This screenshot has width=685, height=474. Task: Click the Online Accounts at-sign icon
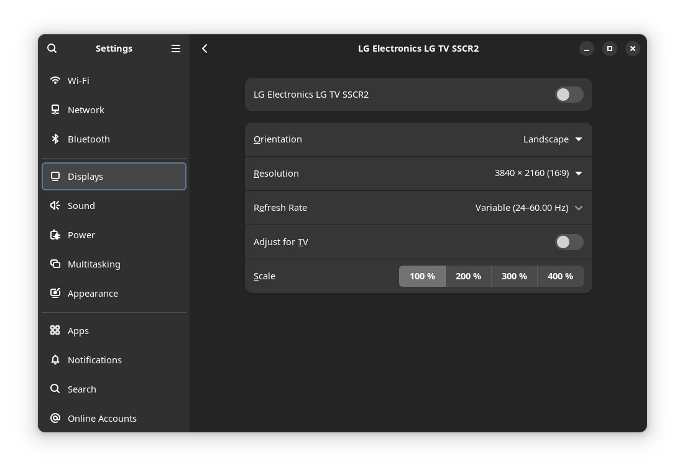coord(55,419)
